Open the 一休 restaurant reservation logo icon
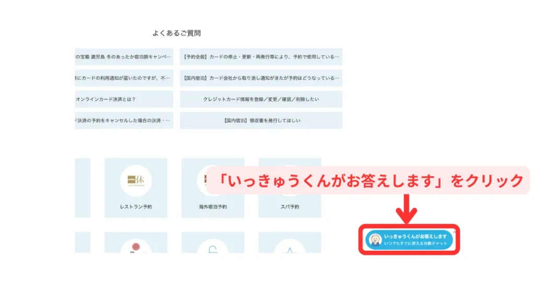 click(136, 181)
